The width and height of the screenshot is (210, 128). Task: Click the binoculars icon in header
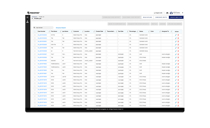[167, 13]
